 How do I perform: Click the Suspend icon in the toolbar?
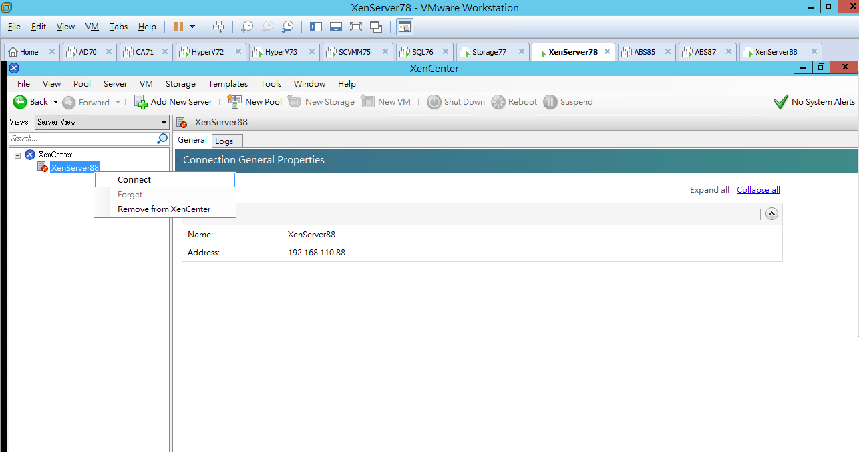point(550,102)
